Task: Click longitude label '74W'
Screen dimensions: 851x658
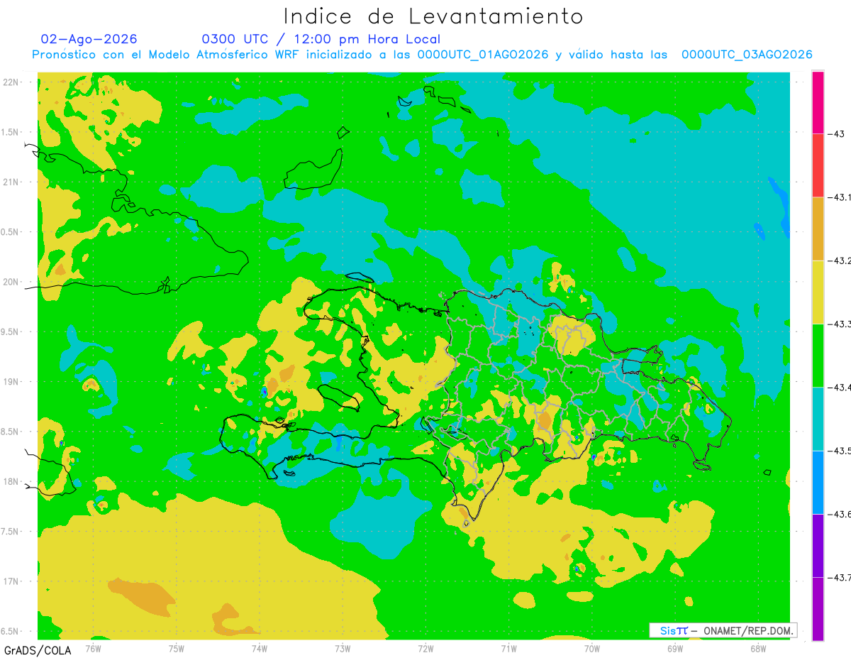Action: [260, 648]
